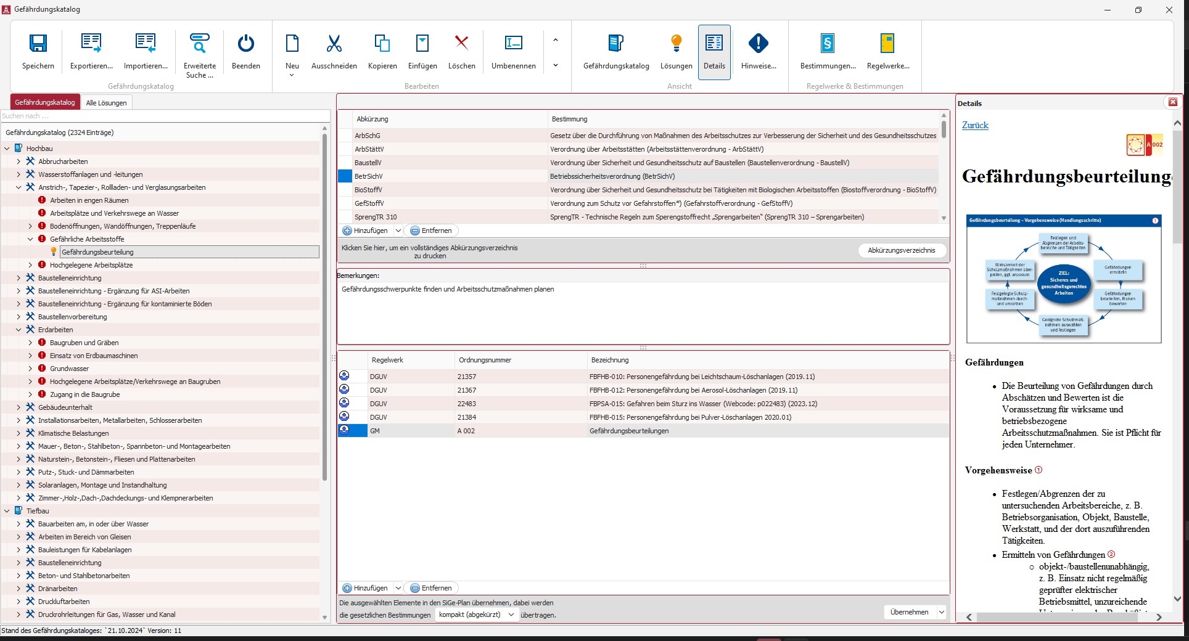The width and height of the screenshot is (1189, 641).
Task: Open the Neu dropdown arrow
Action: tap(292, 75)
